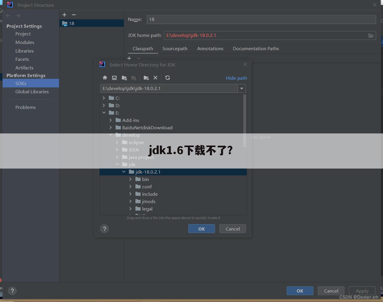Click the delete X icon in dialog toolbar
The height and width of the screenshot is (302, 383).
[155, 78]
